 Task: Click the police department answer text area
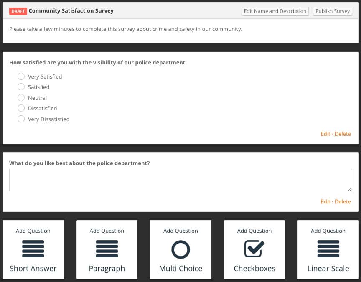tap(180, 180)
